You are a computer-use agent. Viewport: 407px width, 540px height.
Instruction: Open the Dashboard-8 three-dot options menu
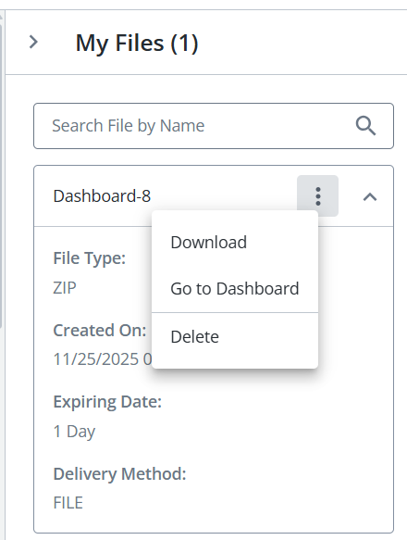point(317,196)
